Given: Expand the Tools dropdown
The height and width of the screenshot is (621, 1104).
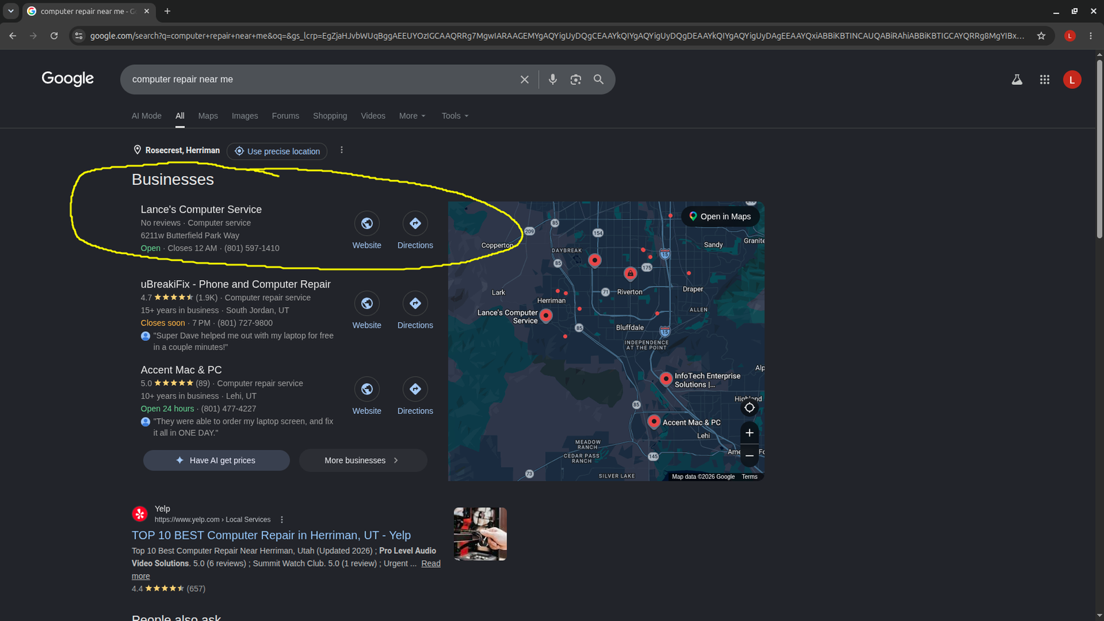Looking at the screenshot, I should (455, 116).
